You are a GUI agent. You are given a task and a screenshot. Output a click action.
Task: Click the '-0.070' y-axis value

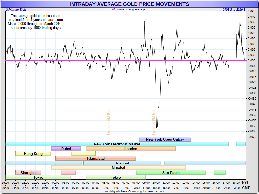tap(252, 137)
